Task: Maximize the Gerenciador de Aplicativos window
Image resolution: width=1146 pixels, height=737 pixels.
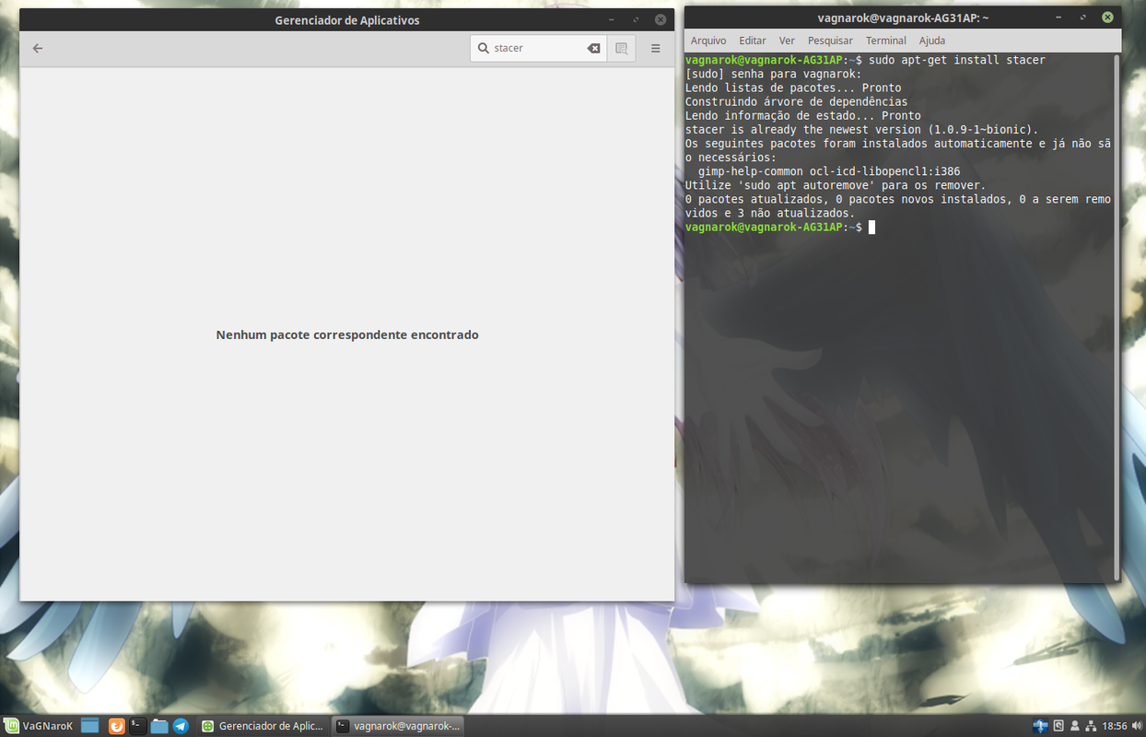Action: coord(636,19)
